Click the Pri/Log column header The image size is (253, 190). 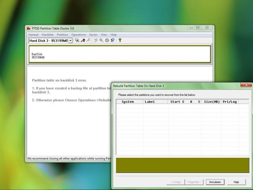[x=230, y=102]
